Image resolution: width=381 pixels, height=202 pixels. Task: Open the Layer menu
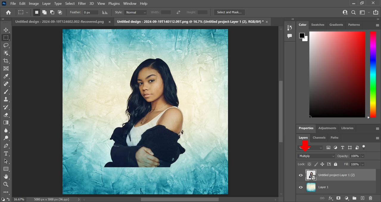tap(46, 4)
